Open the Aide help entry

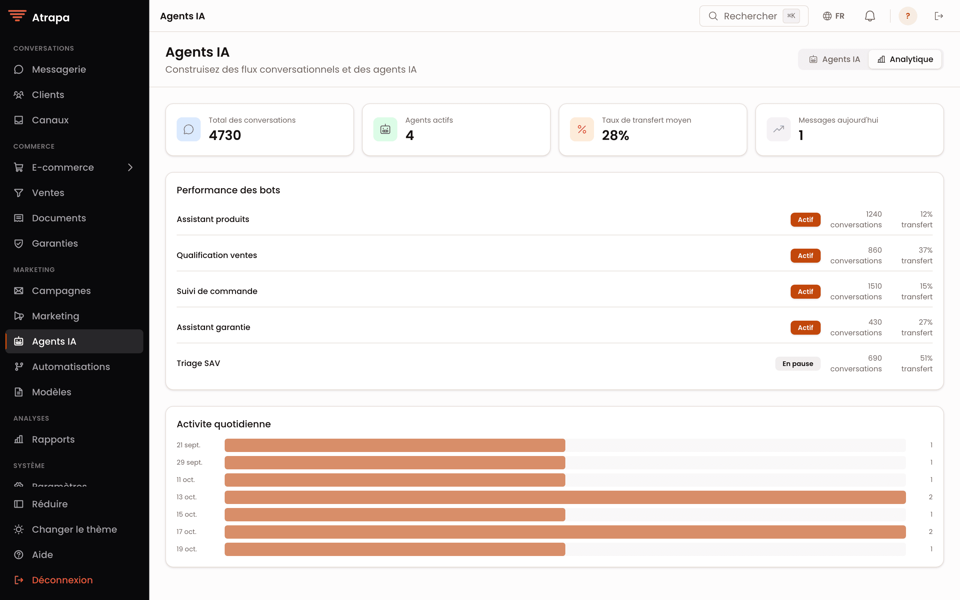74,555
